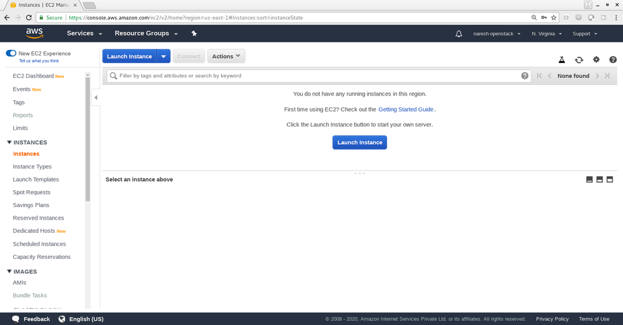Open the settings gear icon
The height and width of the screenshot is (325, 623).
pos(596,60)
